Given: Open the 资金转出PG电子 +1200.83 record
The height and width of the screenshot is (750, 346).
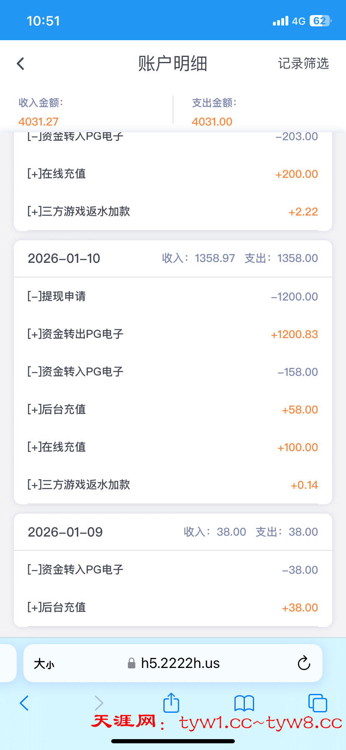Looking at the screenshot, I should click(x=173, y=334).
